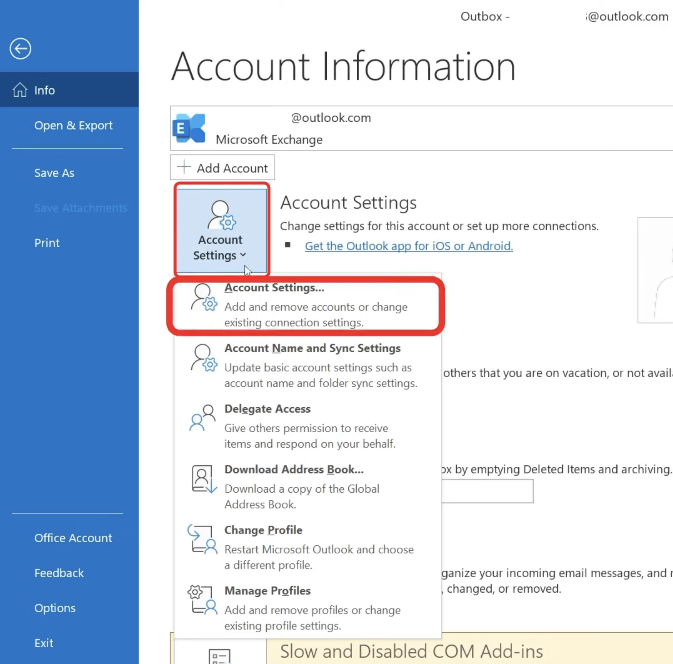Image resolution: width=673 pixels, height=664 pixels.
Task: Select Change Profile menu entry
Action: 308,547
